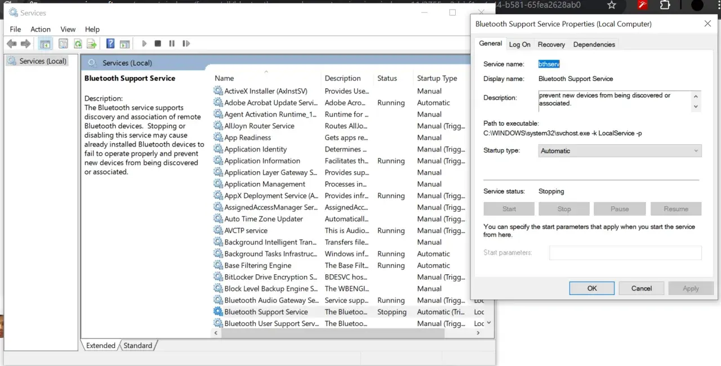The image size is (721, 366).
Task: Click the browser bookmark star icon
Action: [612, 5]
